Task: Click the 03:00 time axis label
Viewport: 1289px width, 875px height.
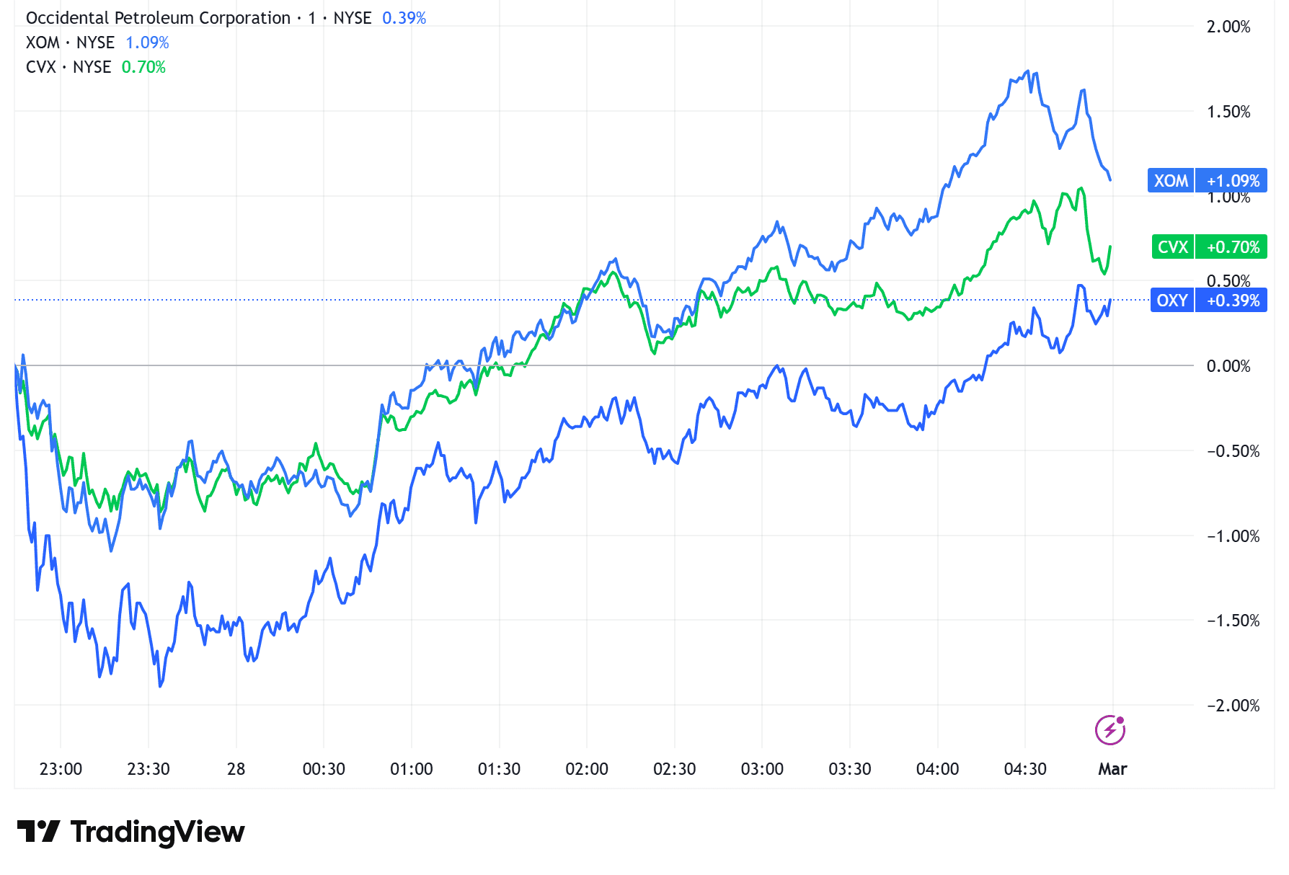Action: [x=762, y=769]
